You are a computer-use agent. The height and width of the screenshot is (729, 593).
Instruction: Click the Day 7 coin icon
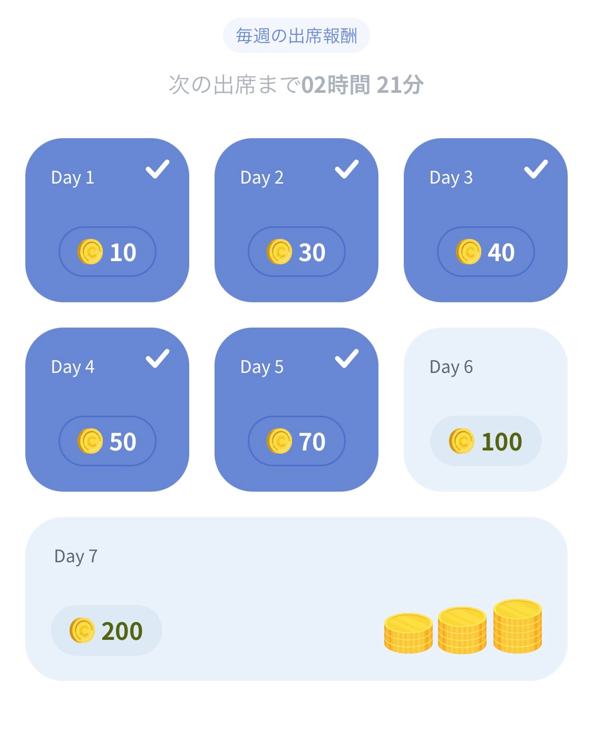(82, 630)
